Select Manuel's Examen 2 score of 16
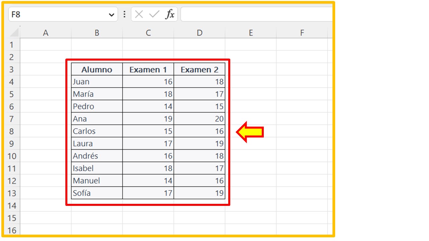This screenshot has height=241, width=429. pos(200,180)
